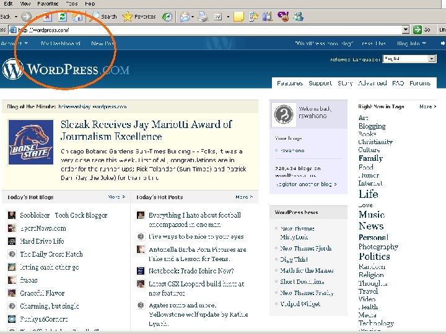Select the Photography tag
446x334 pixels.
point(378,247)
